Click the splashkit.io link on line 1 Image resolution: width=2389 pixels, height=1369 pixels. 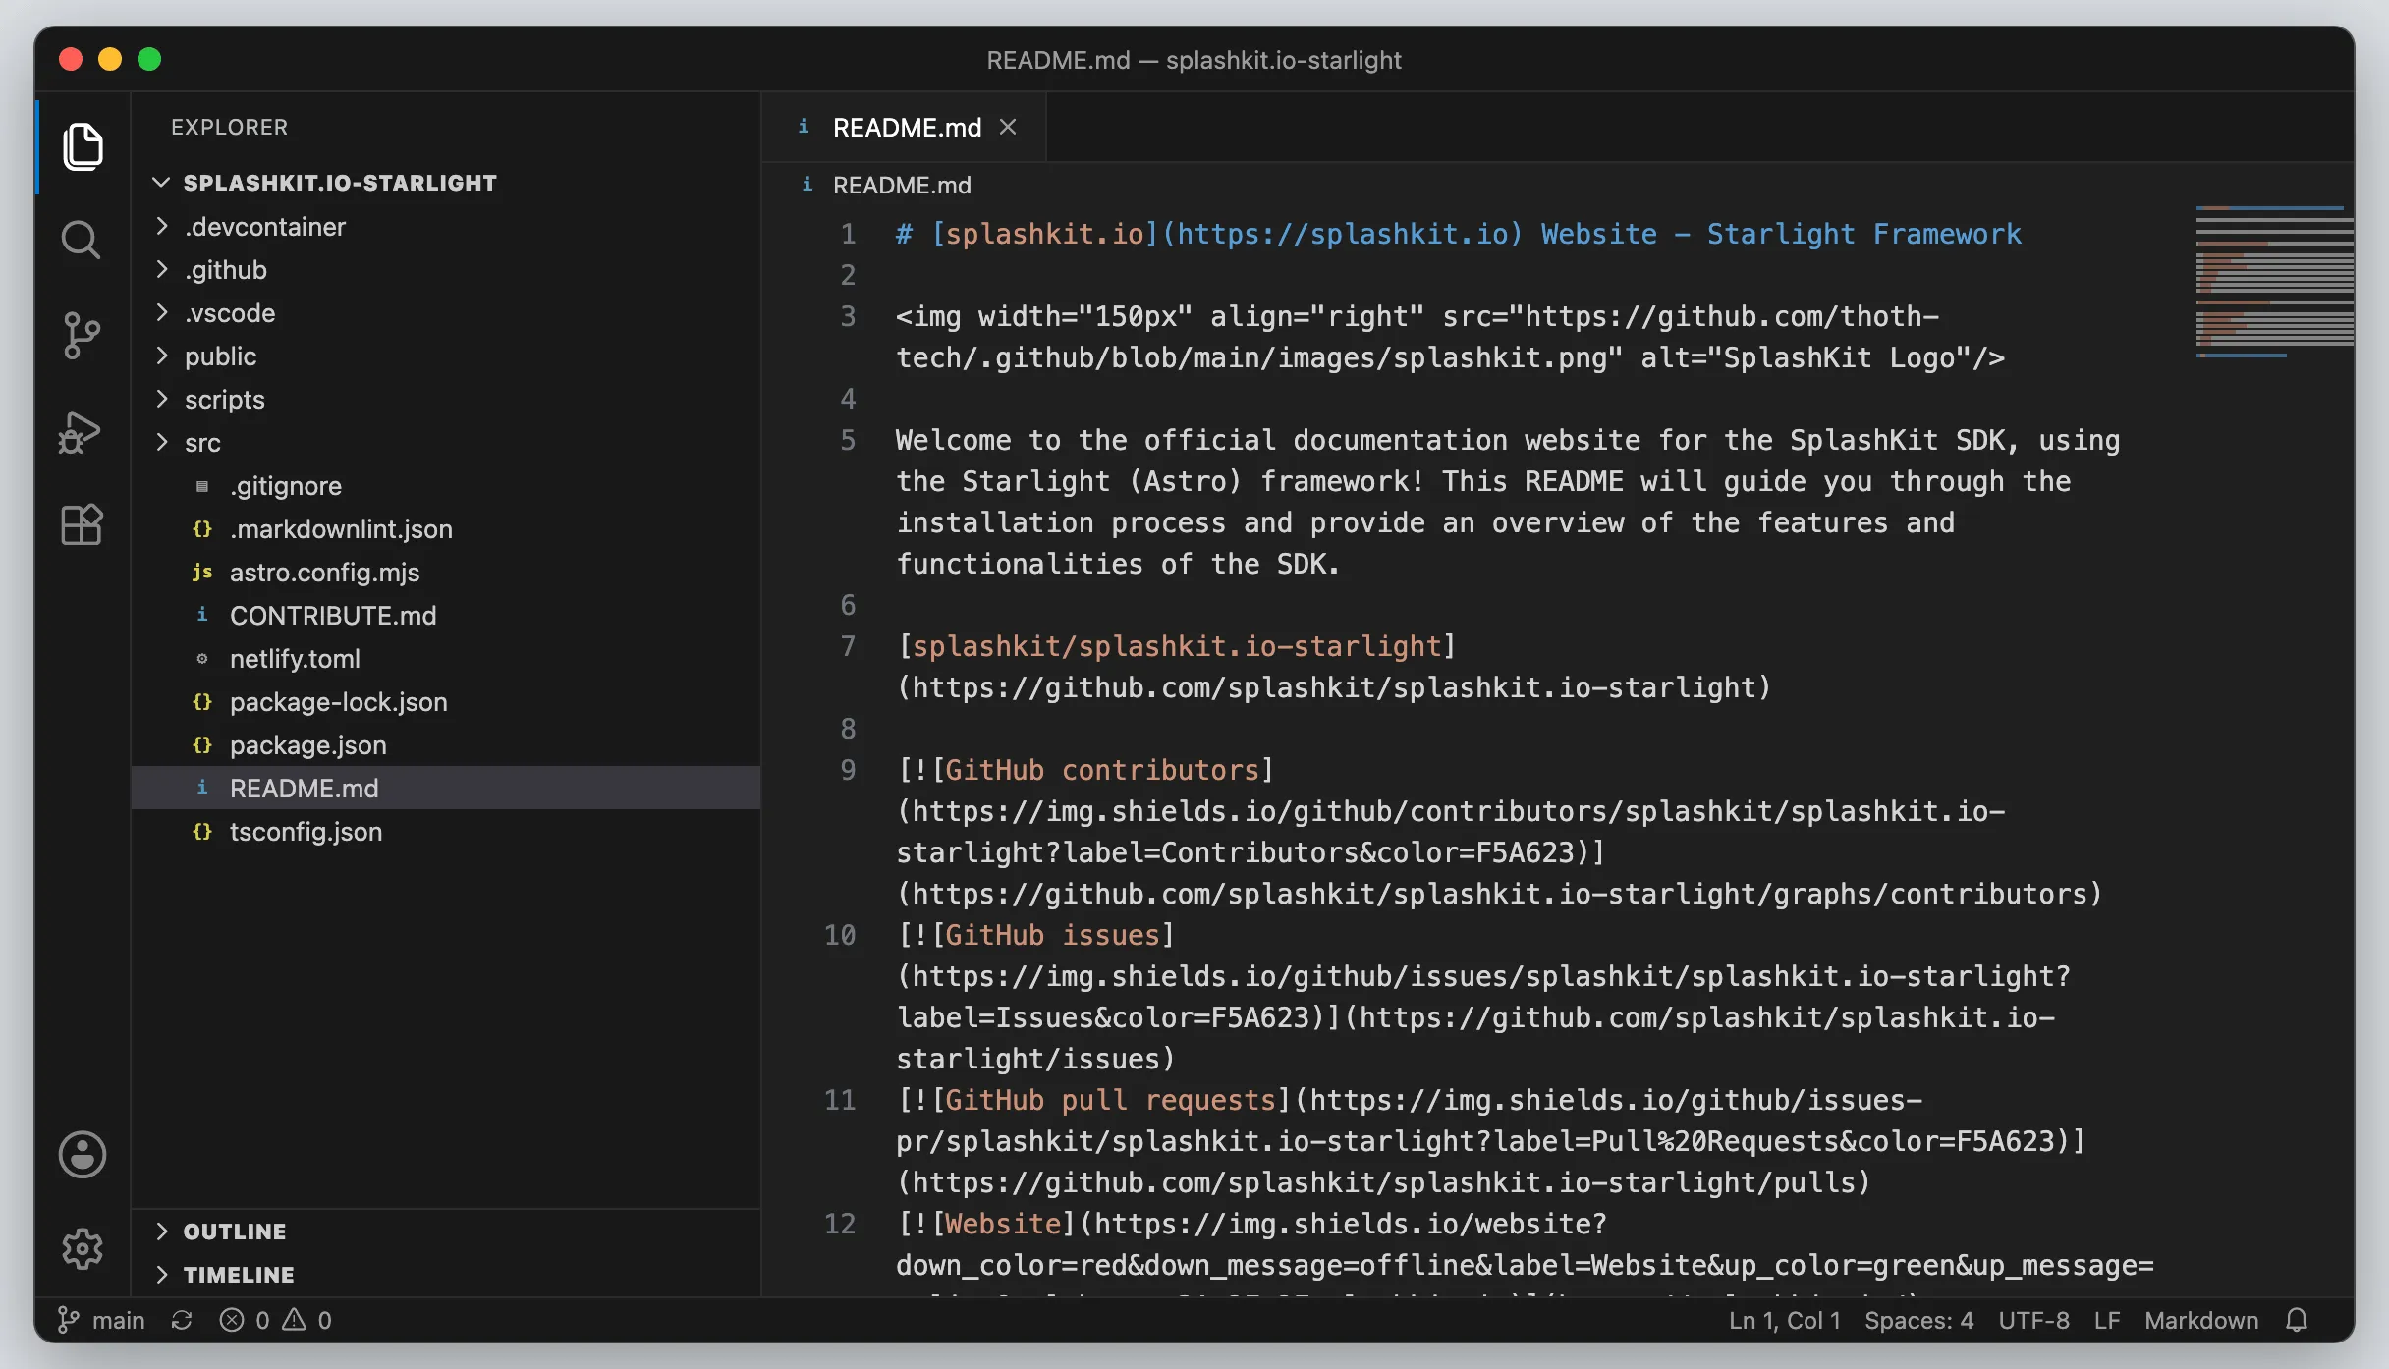coord(1044,234)
